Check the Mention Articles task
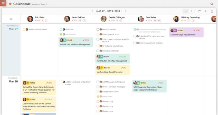The width and height of the screenshot is (218, 115). 98,30
